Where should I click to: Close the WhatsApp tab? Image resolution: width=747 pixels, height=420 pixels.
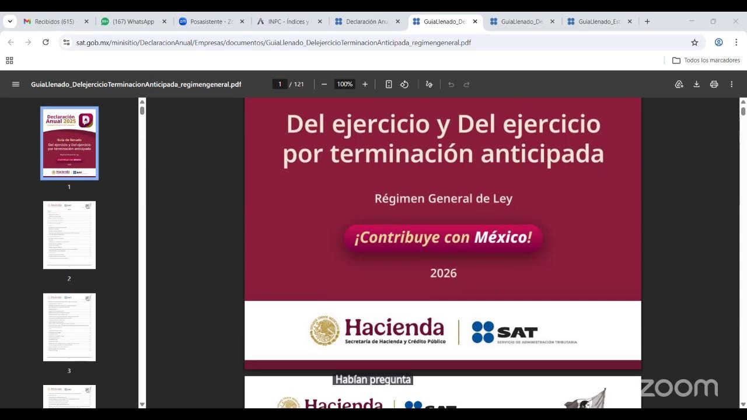click(x=164, y=22)
